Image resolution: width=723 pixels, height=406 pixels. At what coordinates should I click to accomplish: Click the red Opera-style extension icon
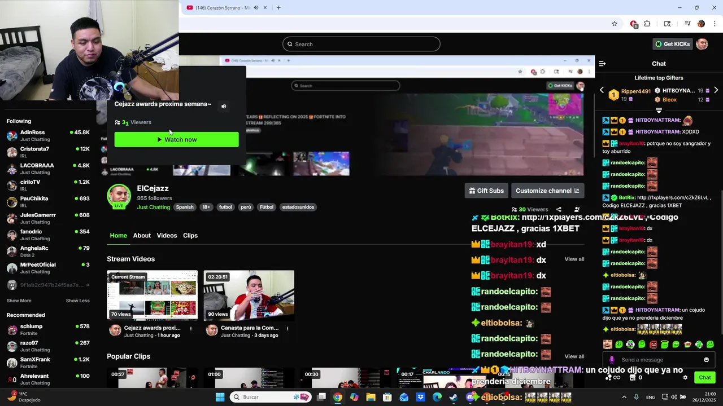634,24
